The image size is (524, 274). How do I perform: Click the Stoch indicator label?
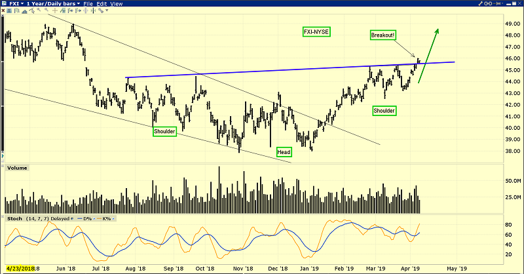click(14, 218)
